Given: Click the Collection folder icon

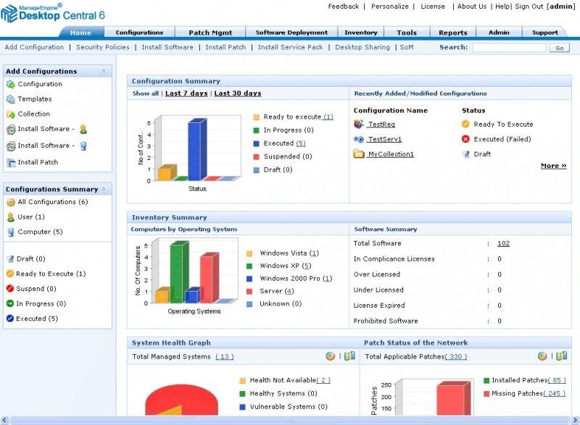Looking at the screenshot, I should pyautogui.click(x=10, y=114).
